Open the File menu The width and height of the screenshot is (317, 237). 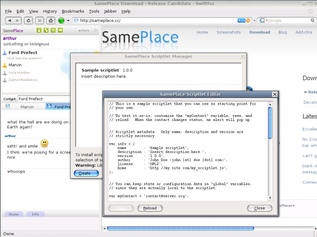(x=8, y=11)
